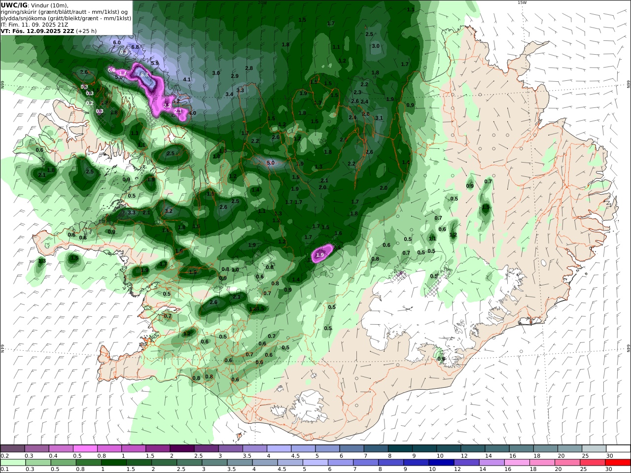Pick the top legend swatch labeled 6
This screenshot has height=473, width=631.
coord(352,448)
